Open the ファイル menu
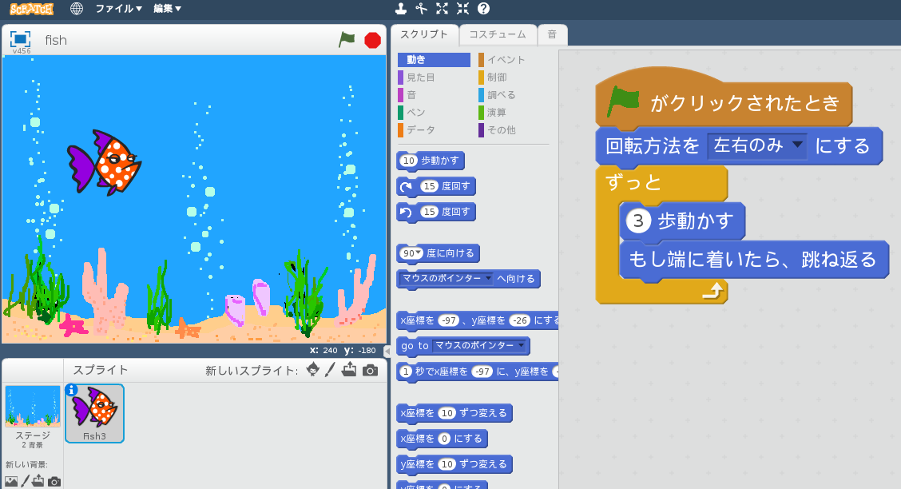This screenshot has width=901, height=489. click(x=118, y=9)
